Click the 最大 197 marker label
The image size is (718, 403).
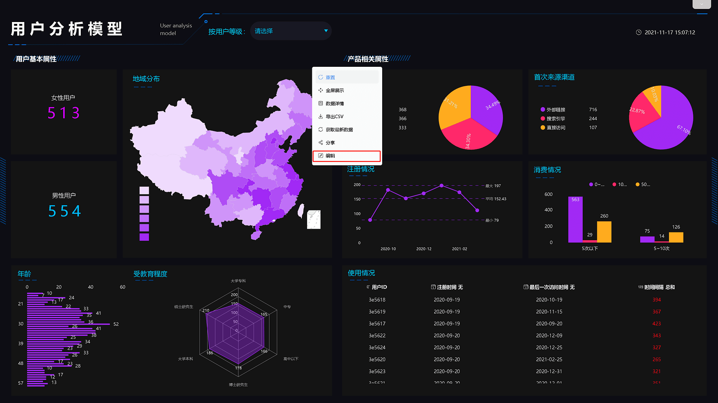(493, 186)
